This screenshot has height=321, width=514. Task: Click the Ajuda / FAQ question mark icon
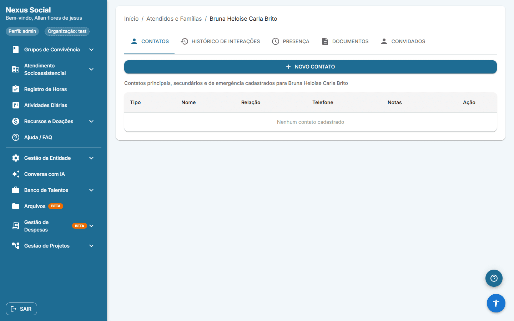(x=16, y=137)
